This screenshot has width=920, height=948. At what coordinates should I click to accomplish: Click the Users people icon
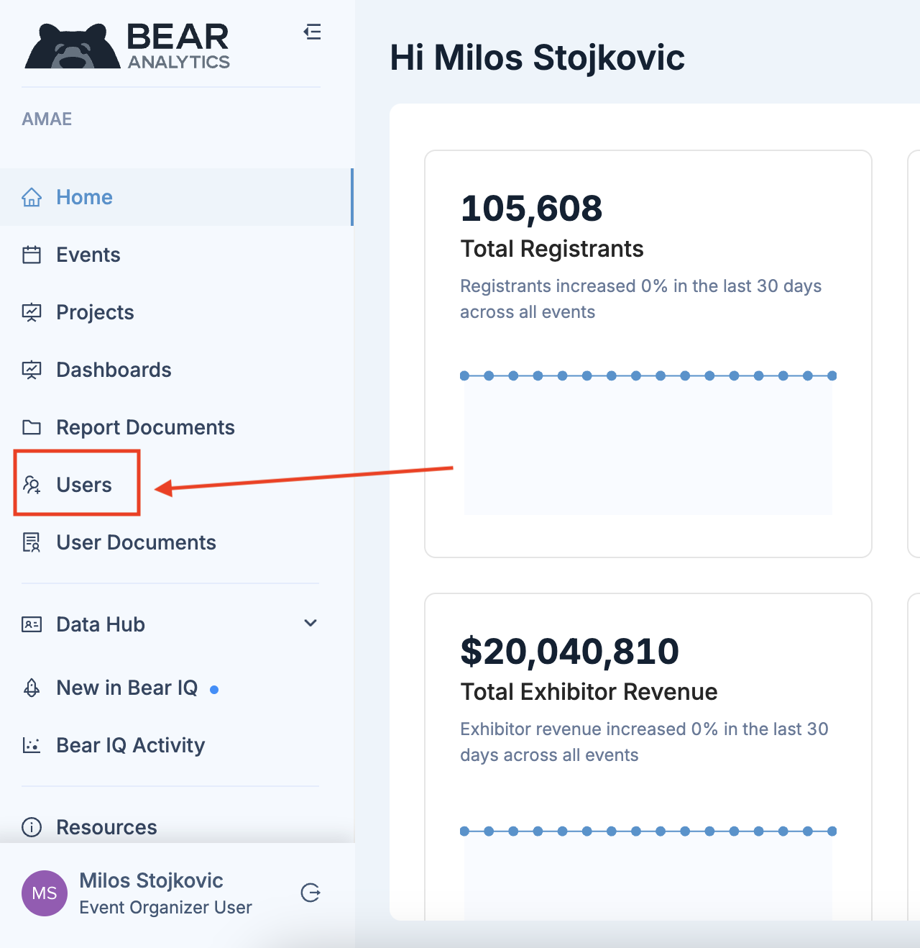click(32, 485)
